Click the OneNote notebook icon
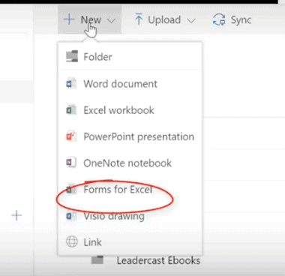Image resolution: width=285 pixels, height=276 pixels. coord(71,163)
